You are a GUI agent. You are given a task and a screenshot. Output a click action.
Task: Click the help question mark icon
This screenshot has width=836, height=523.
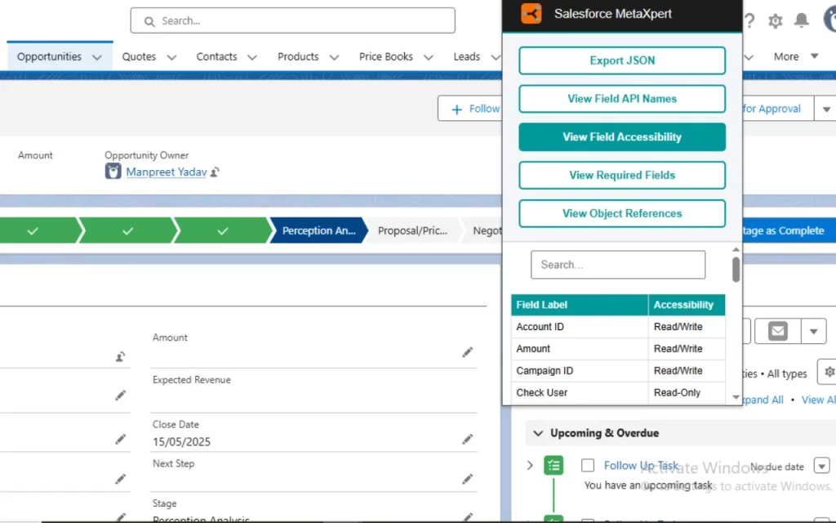[x=749, y=21]
